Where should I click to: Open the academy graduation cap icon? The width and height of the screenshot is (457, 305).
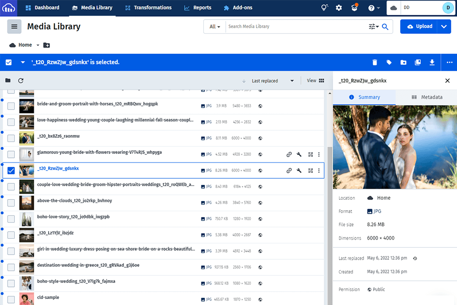pos(354,8)
